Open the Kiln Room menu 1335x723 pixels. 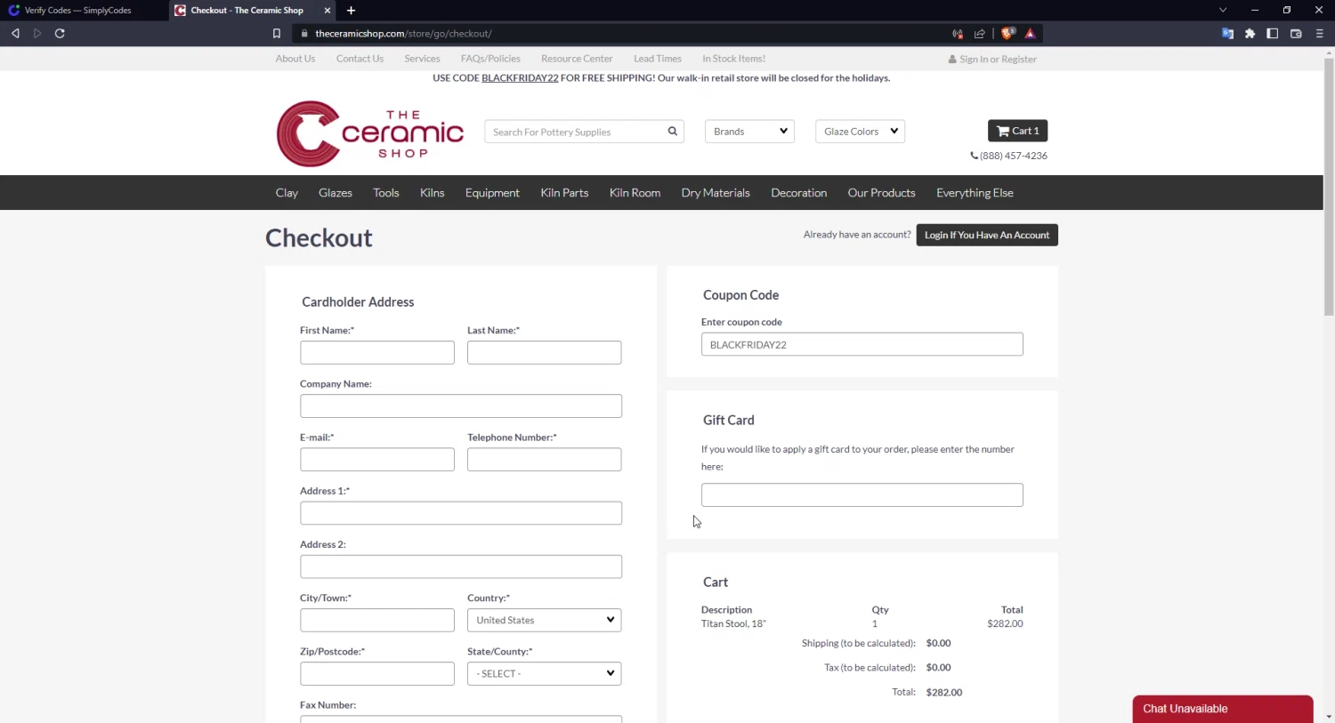tap(635, 193)
